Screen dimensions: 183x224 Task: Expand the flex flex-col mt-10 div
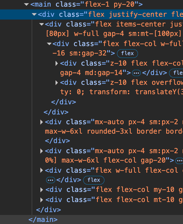[x=42, y=200]
